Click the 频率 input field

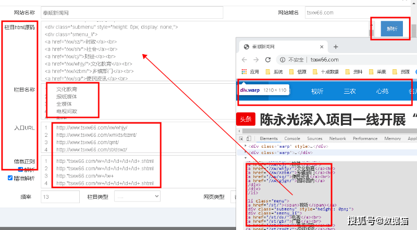[x=60, y=197]
